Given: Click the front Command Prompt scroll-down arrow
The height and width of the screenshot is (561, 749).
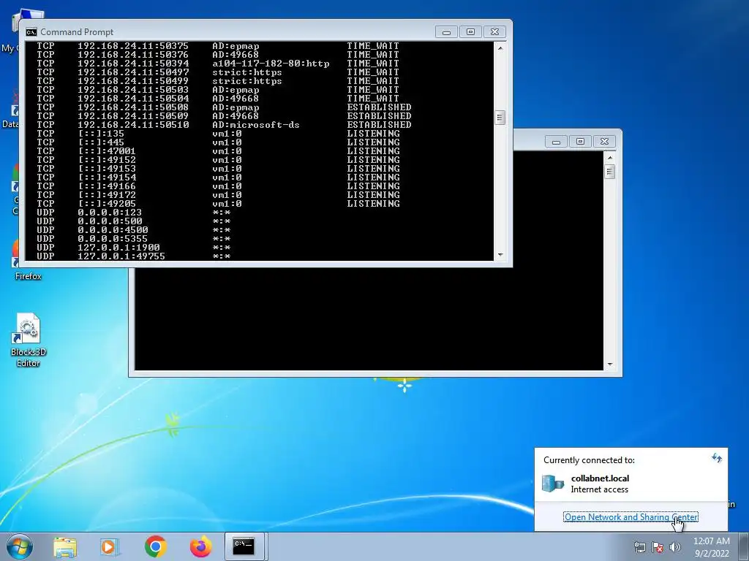Looking at the screenshot, I should pyautogui.click(x=500, y=255).
